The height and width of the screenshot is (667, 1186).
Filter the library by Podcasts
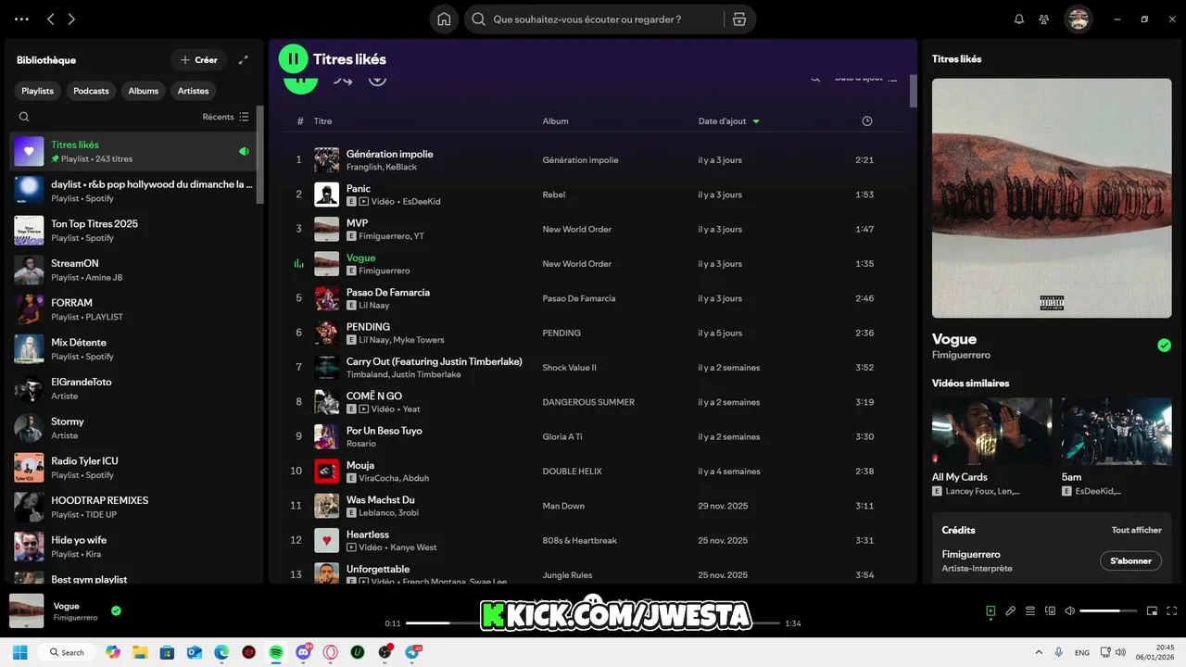click(x=91, y=91)
